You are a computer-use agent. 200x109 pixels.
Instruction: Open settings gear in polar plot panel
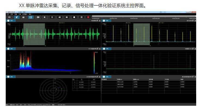[x=8, y=77]
